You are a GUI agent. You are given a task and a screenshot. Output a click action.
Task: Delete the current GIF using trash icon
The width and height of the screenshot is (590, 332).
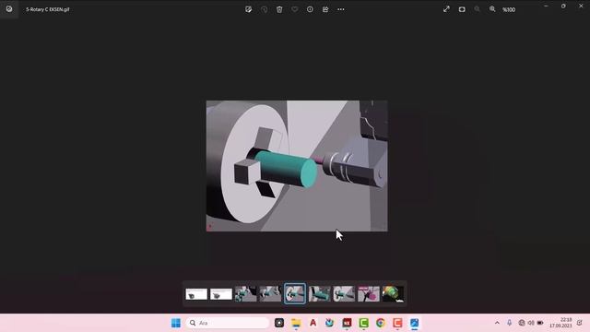tap(279, 9)
